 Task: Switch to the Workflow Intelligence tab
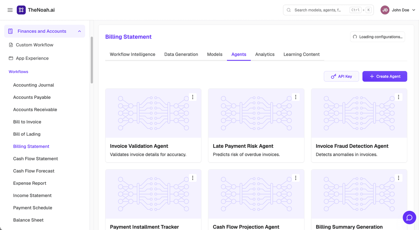tap(132, 54)
